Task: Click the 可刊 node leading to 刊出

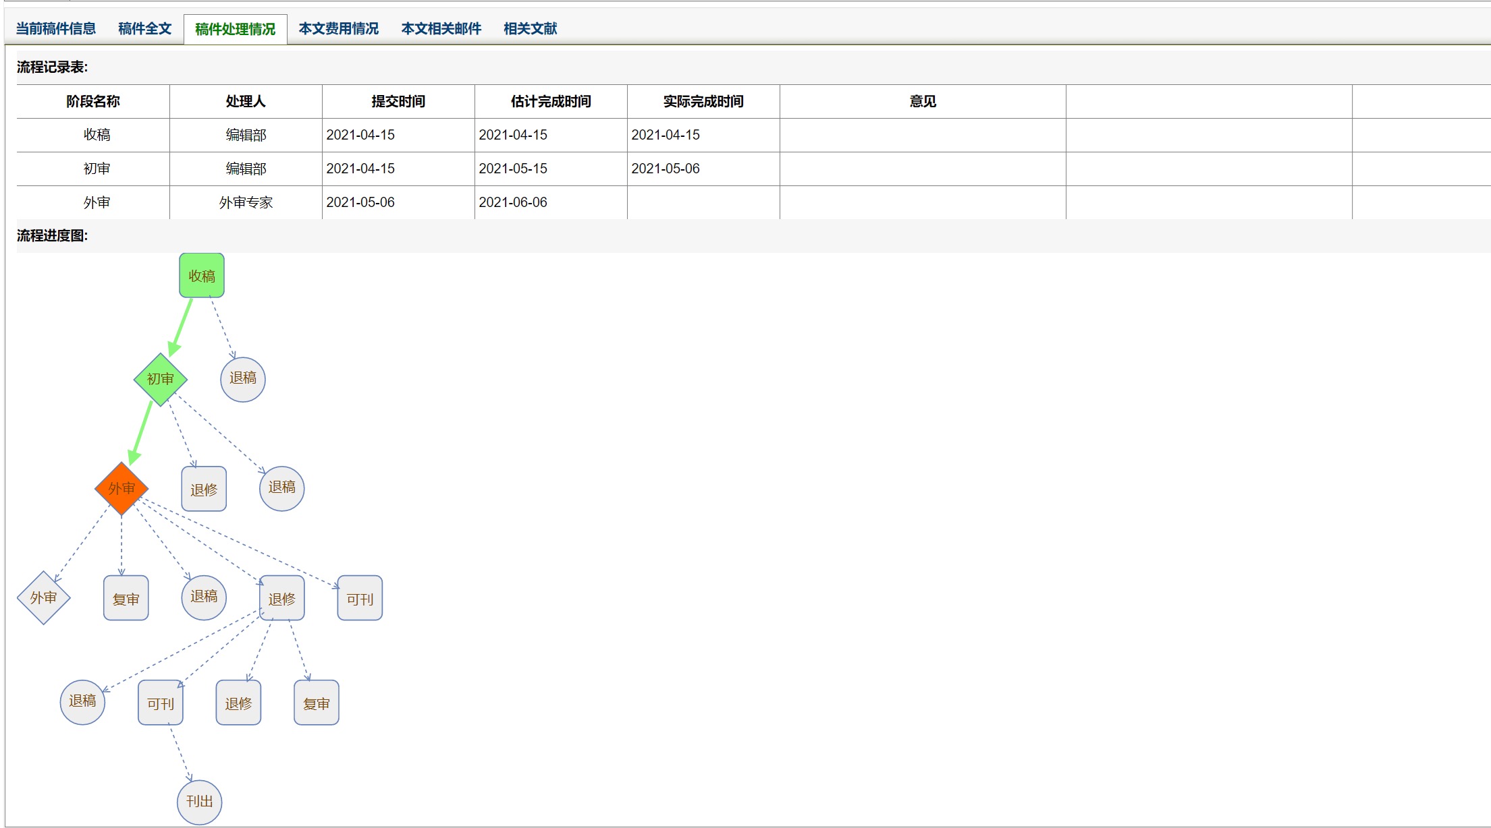Action: [x=161, y=703]
